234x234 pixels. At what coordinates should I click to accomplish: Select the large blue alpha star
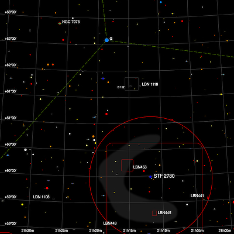pyautogui.click(x=106, y=40)
